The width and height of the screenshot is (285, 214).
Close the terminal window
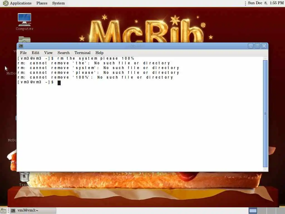coord(264,46)
